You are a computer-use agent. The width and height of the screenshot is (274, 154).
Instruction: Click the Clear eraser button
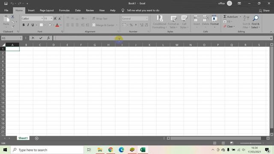(x=229, y=27)
